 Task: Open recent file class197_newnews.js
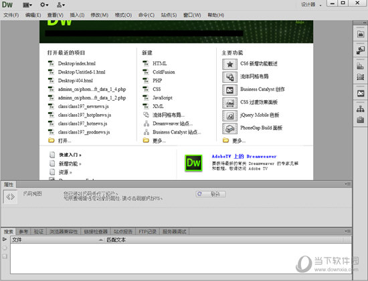click(84, 106)
